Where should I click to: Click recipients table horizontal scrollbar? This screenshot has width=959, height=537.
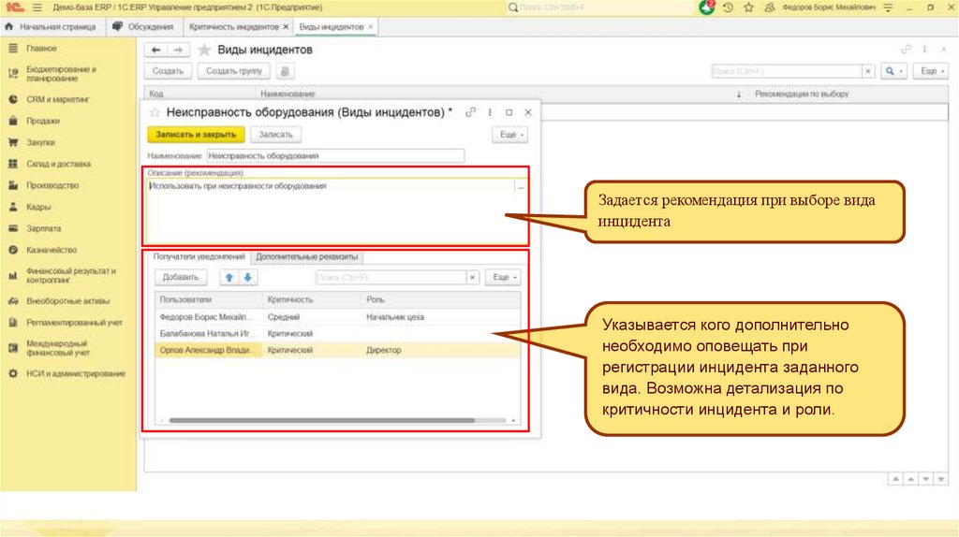pos(322,421)
